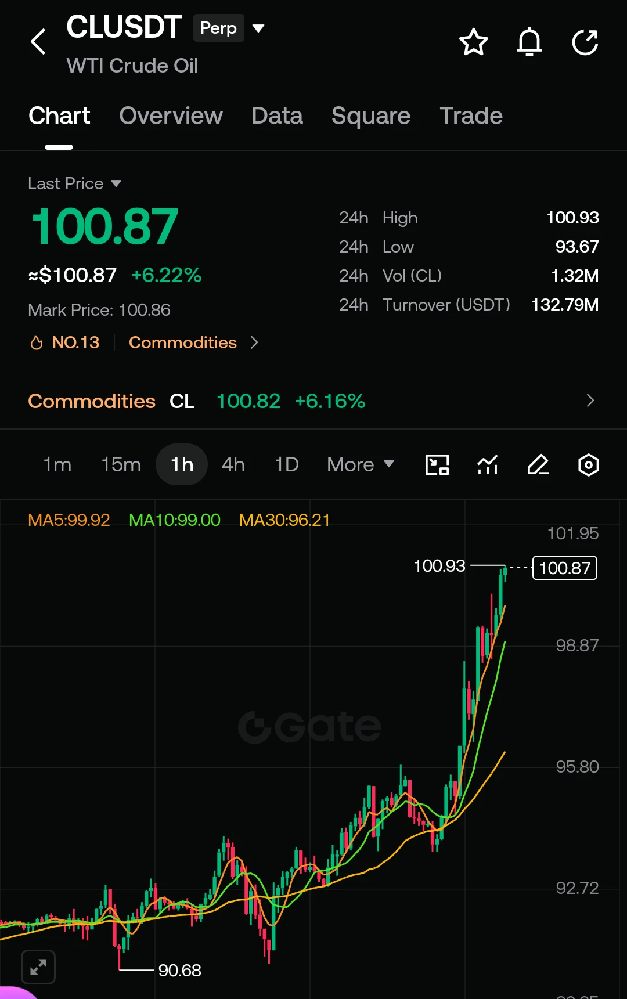Image resolution: width=627 pixels, height=999 pixels.
Task: Tap the 100.93 high marker on chart
Action: click(439, 565)
